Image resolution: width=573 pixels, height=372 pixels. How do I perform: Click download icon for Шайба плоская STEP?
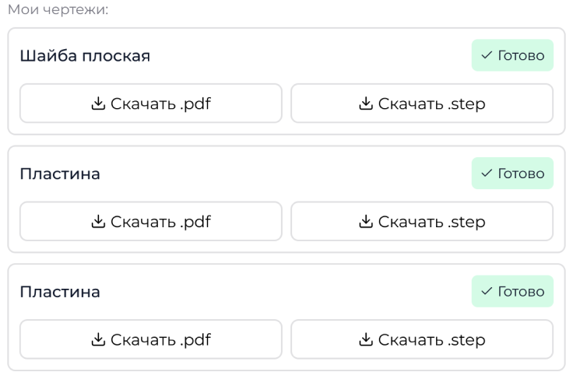pyautogui.click(x=366, y=104)
